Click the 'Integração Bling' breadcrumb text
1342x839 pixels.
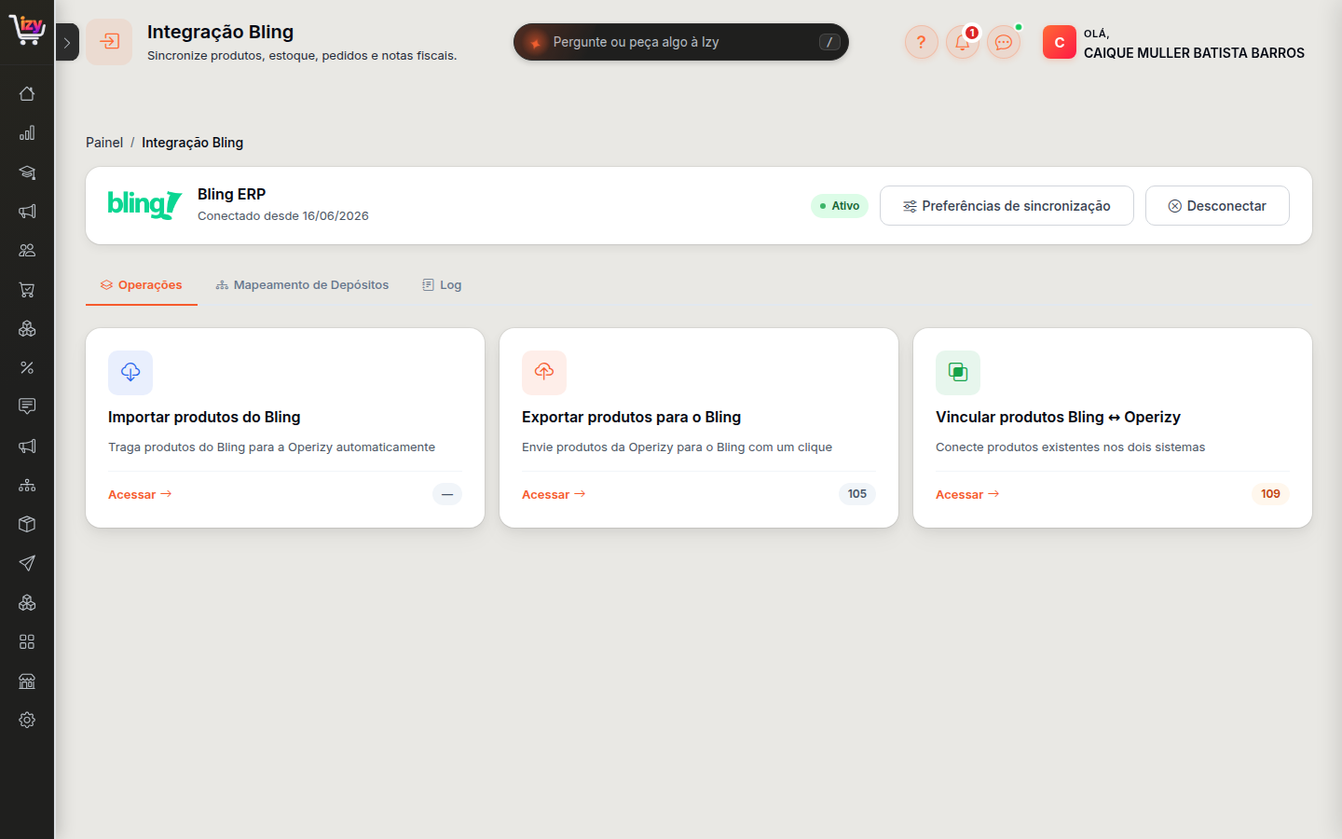tap(192, 143)
